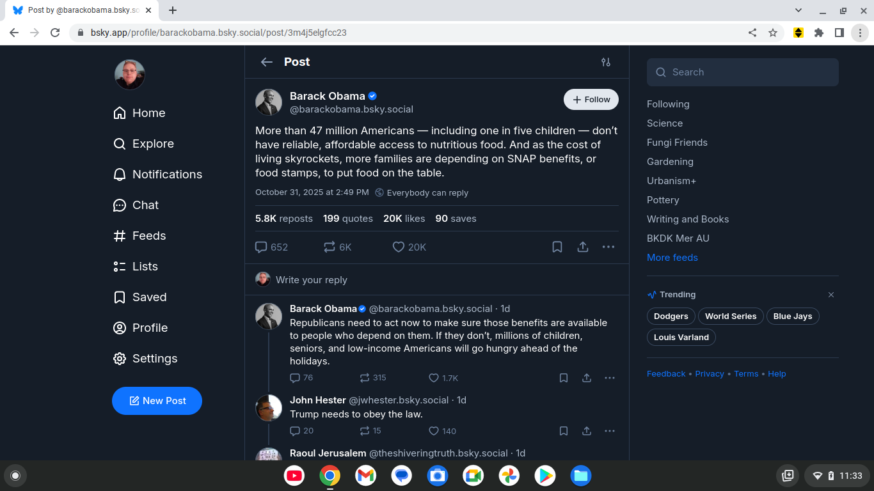This screenshot has width=874, height=491.
Task: Open YouTube from the shelf
Action: 294,476
